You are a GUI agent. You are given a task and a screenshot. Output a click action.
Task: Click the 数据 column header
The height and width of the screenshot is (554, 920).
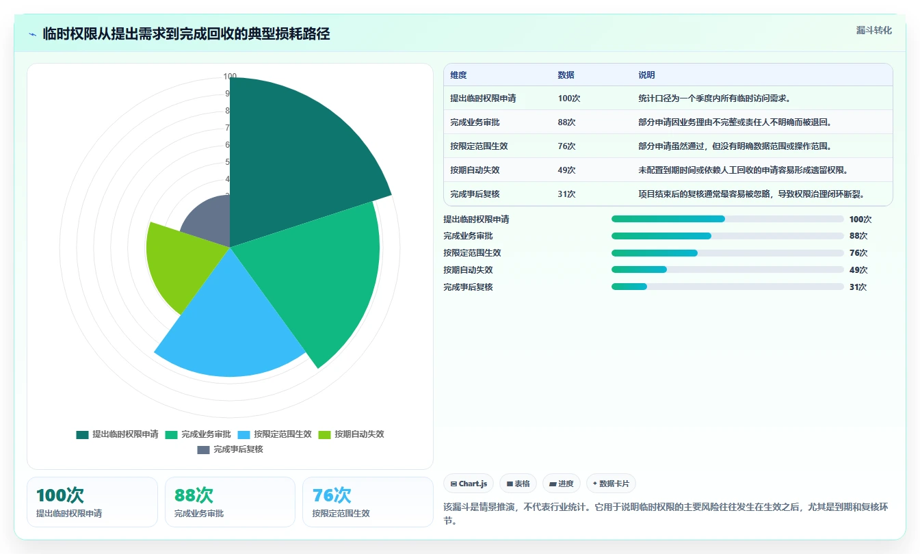566,75
